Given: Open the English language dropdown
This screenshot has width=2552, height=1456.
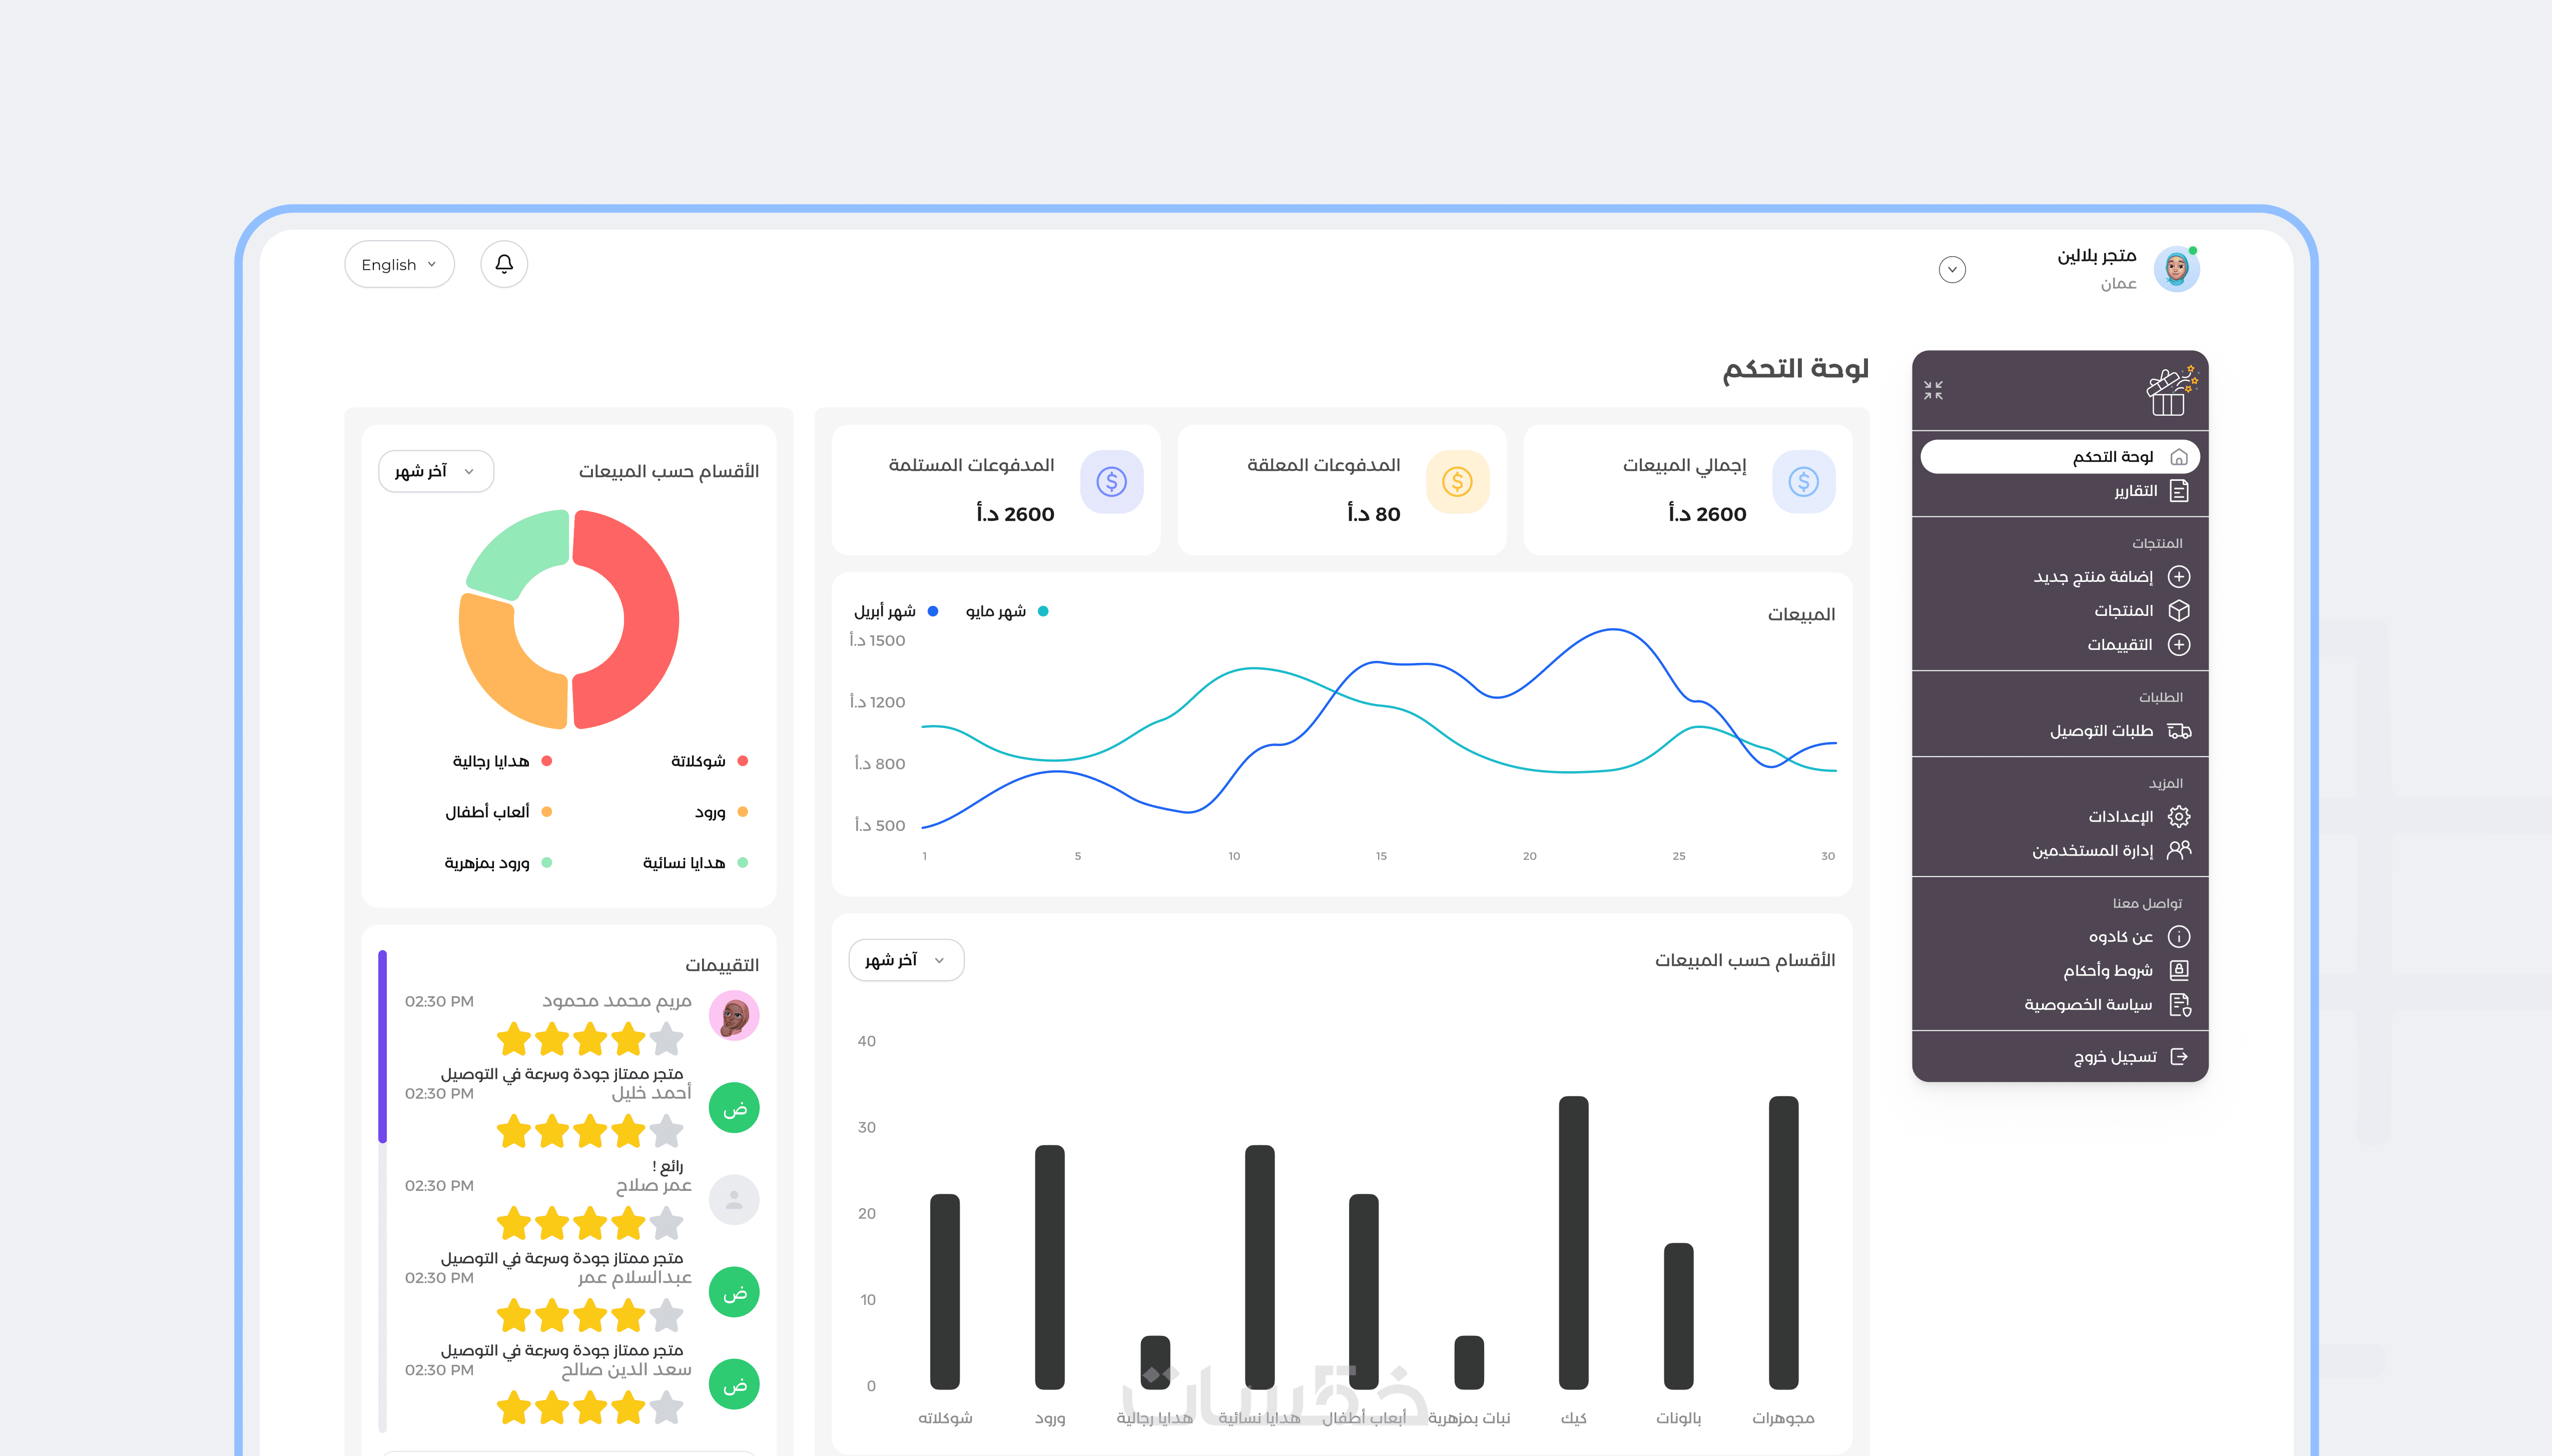Looking at the screenshot, I should pos(399,265).
